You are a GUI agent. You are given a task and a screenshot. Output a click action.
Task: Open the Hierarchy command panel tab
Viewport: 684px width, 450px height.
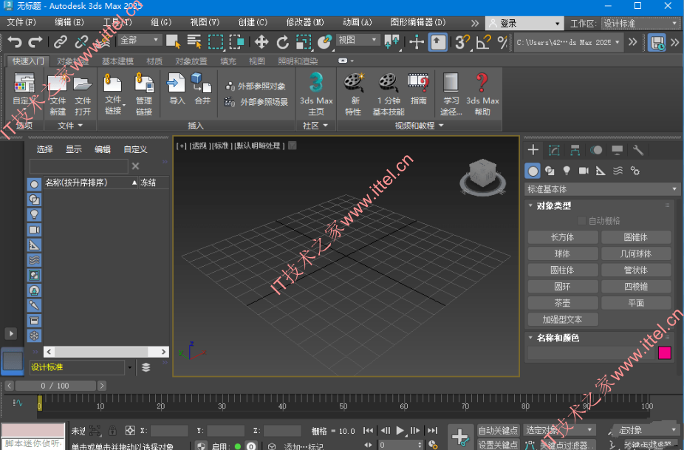coord(575,150)
